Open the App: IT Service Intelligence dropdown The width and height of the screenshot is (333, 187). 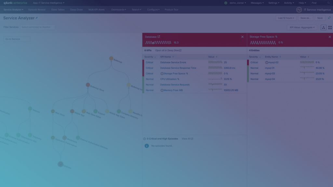click(49, 3)
